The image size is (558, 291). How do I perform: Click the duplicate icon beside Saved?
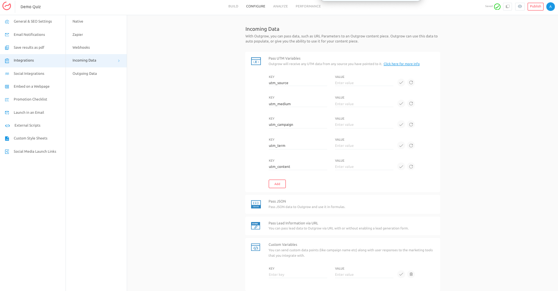[x=507, y=7]
